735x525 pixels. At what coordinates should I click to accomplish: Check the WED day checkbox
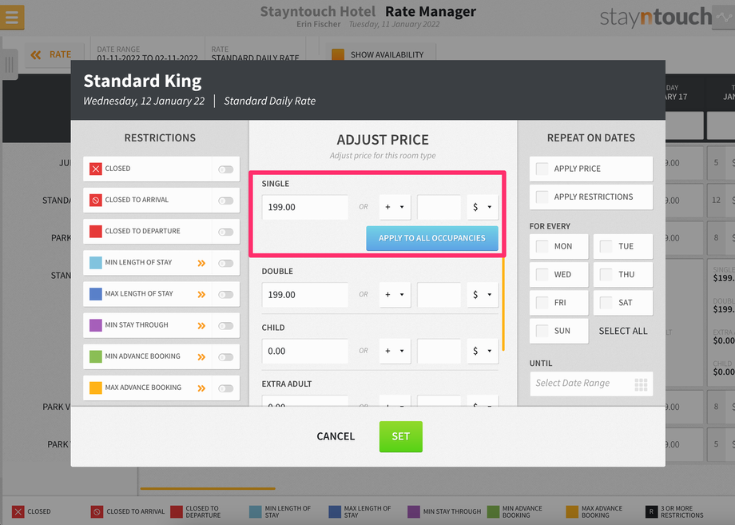542,274
